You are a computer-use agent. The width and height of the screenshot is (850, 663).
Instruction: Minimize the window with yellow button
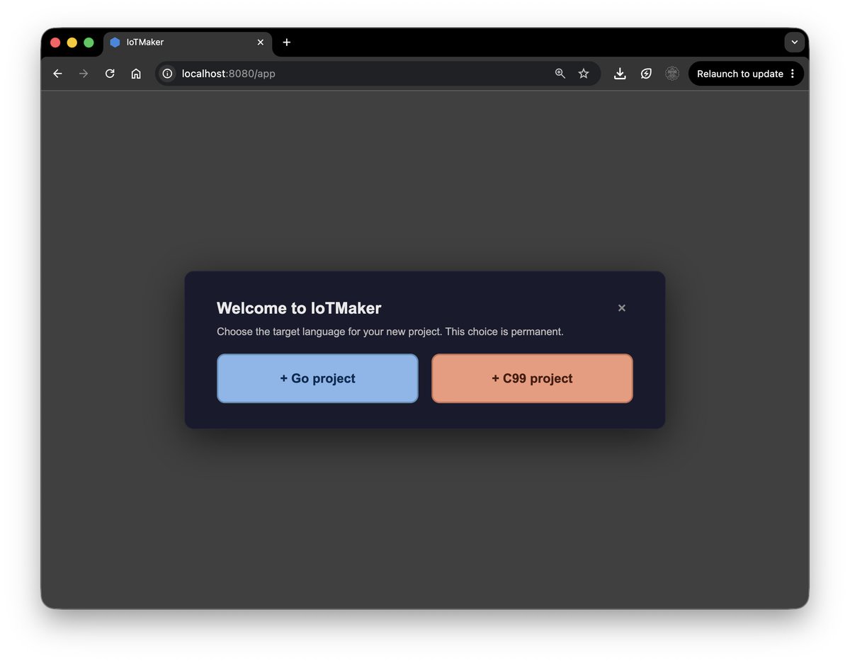click(72, 42)
